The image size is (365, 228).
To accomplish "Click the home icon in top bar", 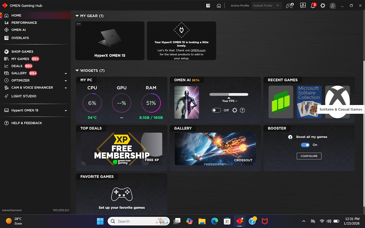I will (x=219, y=6).
